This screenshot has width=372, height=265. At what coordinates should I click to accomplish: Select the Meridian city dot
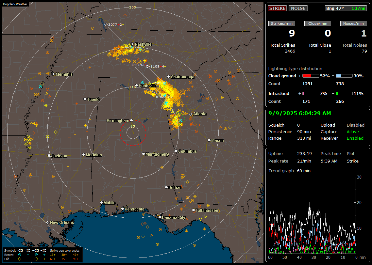(x=83, y=155)
